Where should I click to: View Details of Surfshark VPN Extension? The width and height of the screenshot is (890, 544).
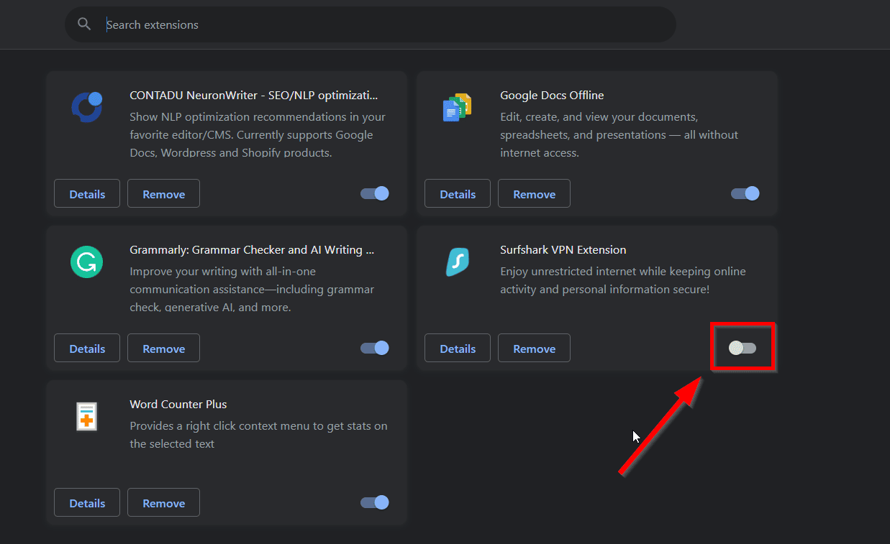(x=458, y=349)
